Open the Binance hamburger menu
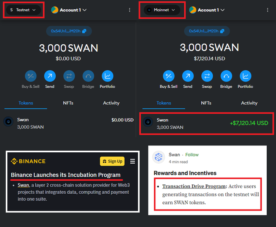 (x=133, y=161)
